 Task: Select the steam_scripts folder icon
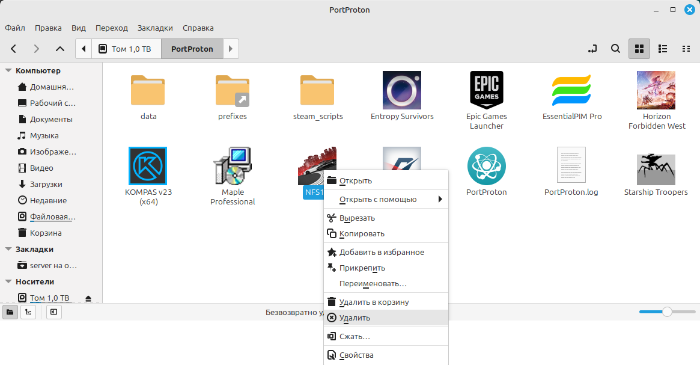pyautogui.click(x=317, y=90)
